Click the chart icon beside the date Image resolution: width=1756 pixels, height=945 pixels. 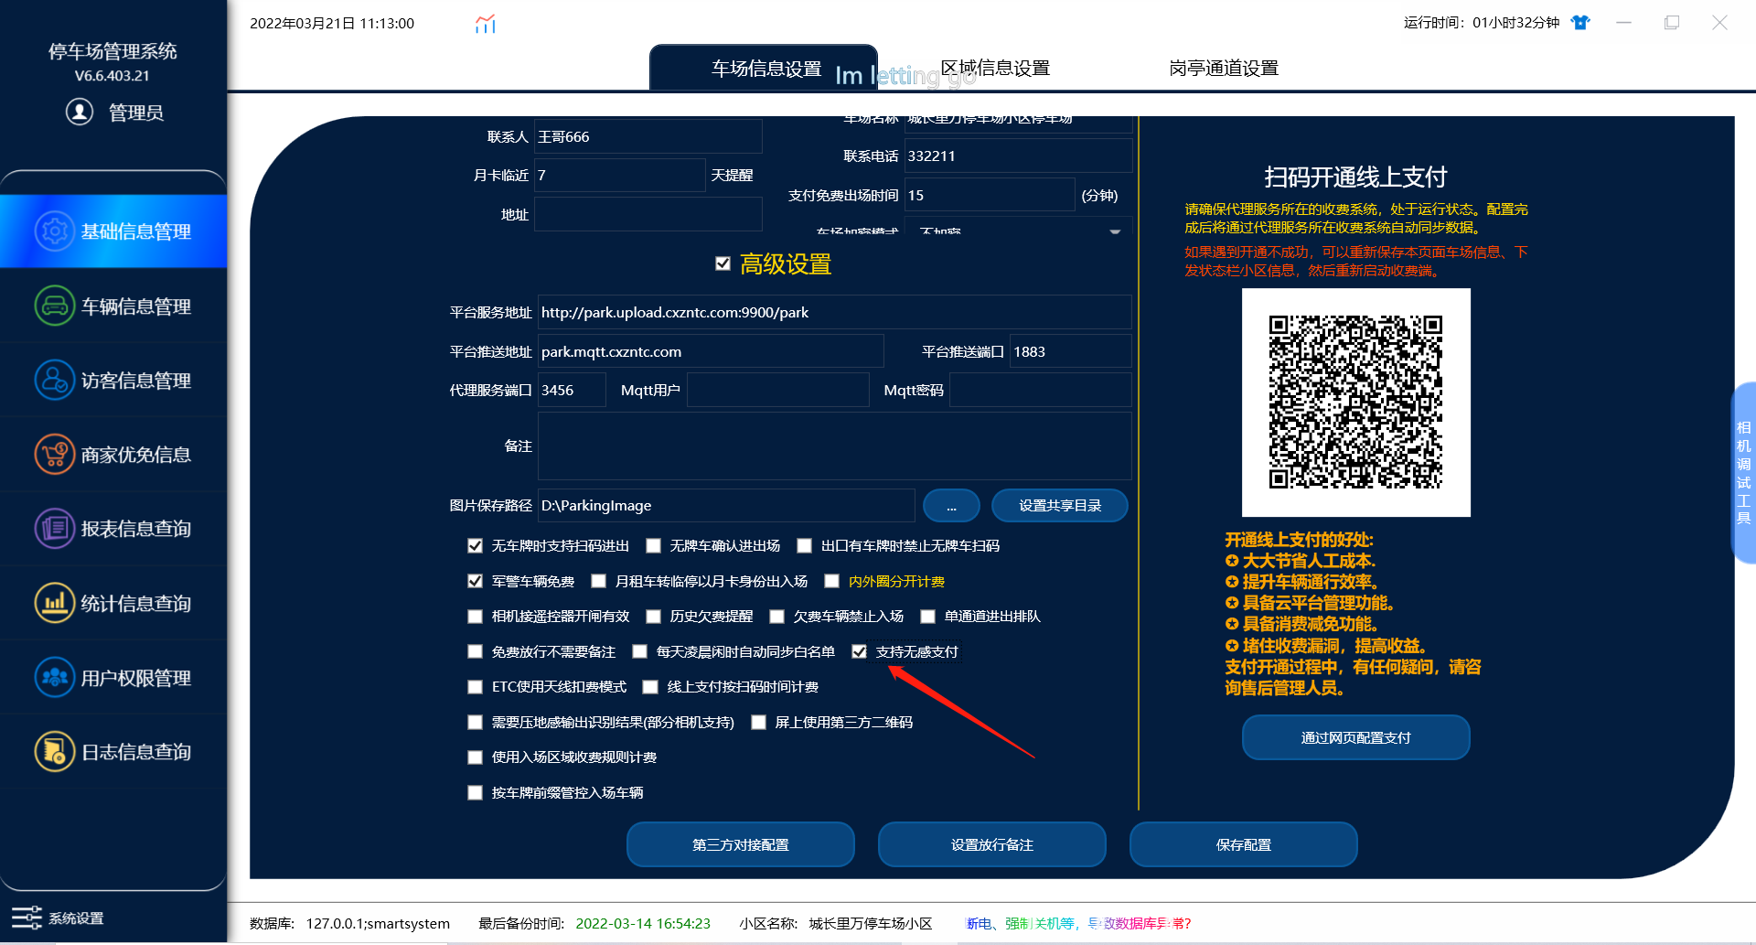coord(486,24)
